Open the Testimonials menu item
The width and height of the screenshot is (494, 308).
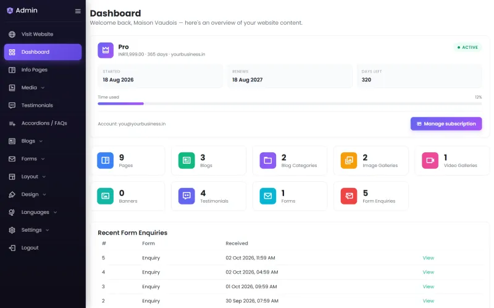click(x=43, y=105)
